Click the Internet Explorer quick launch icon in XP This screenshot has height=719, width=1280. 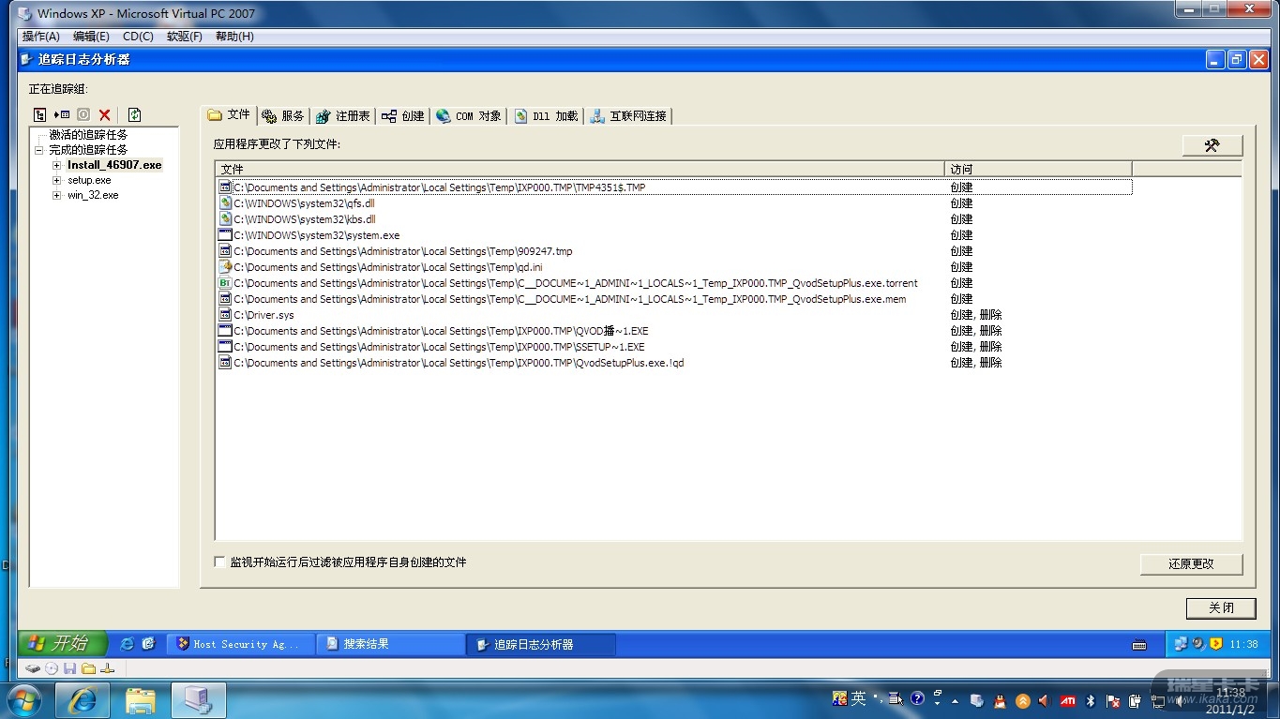(x=128, y=644)
